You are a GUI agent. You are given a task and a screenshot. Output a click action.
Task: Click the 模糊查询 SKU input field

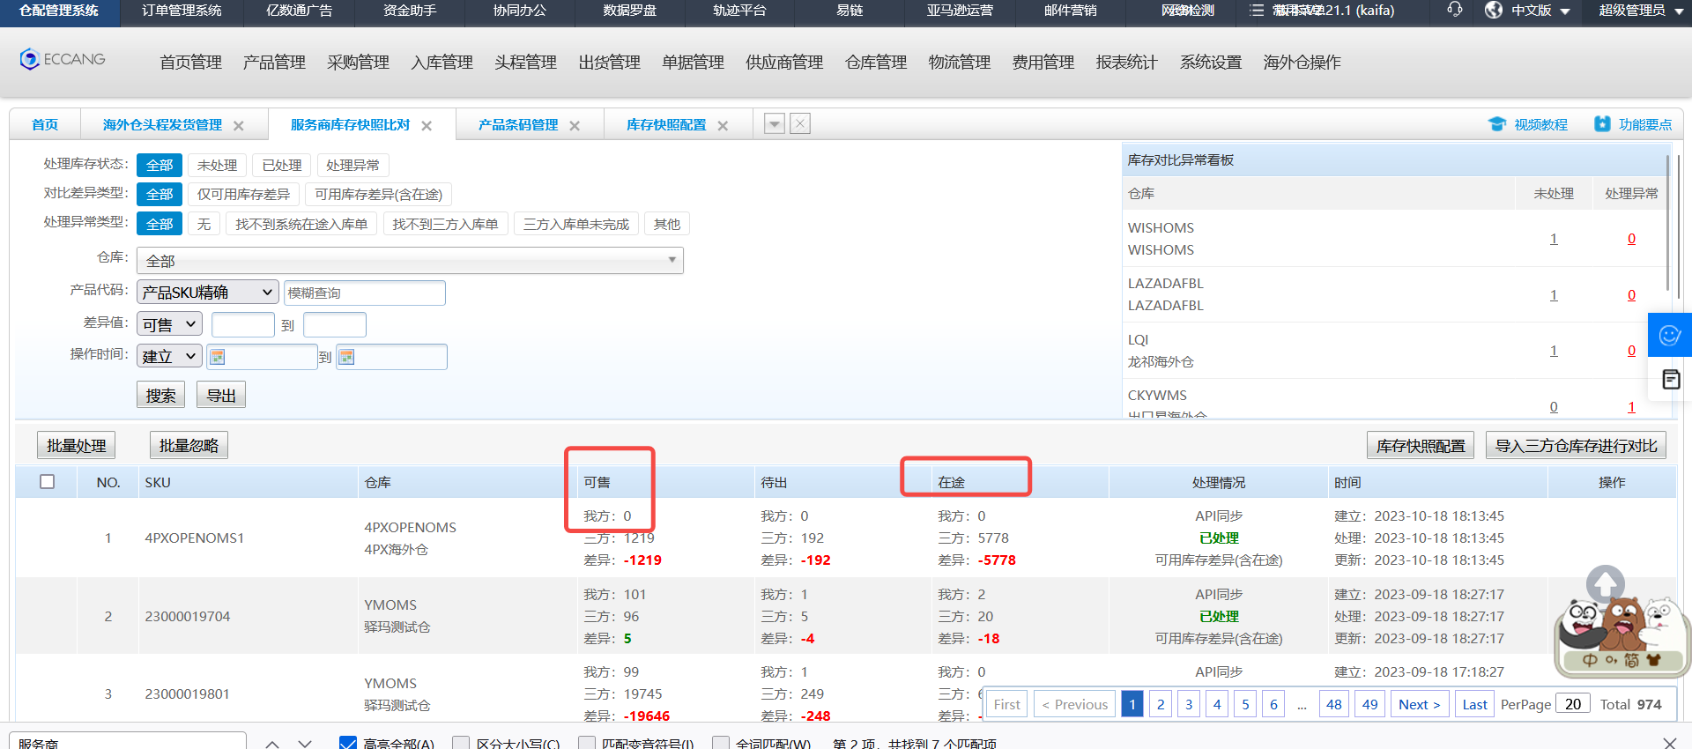[365, 293]
